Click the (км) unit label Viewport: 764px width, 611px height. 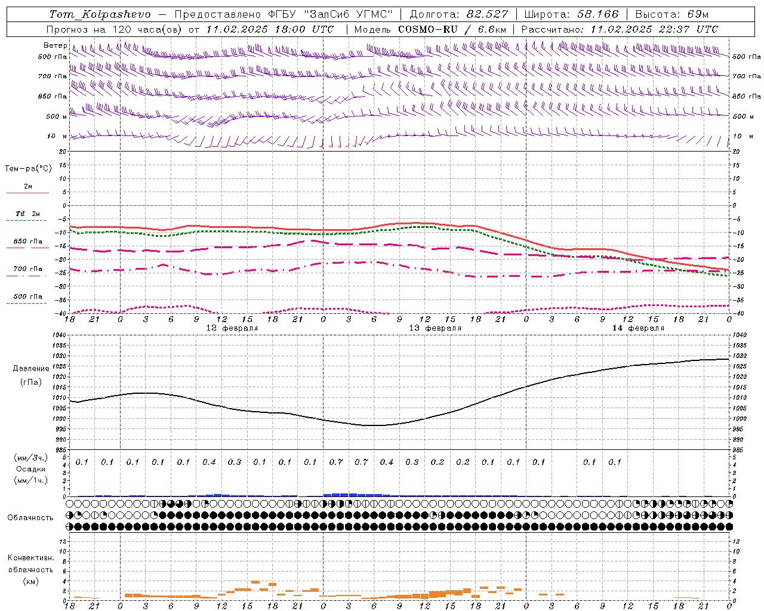pyautogui.click(x=30, y=581)
